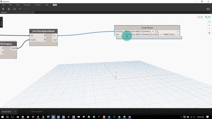Expand the second OfCategory input chevron

(3, 52)
